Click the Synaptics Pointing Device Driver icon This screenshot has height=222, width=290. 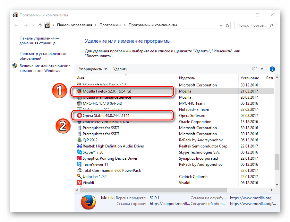(x=80, y=158)
